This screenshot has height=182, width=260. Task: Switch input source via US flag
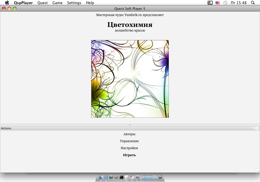pos(218,3)
